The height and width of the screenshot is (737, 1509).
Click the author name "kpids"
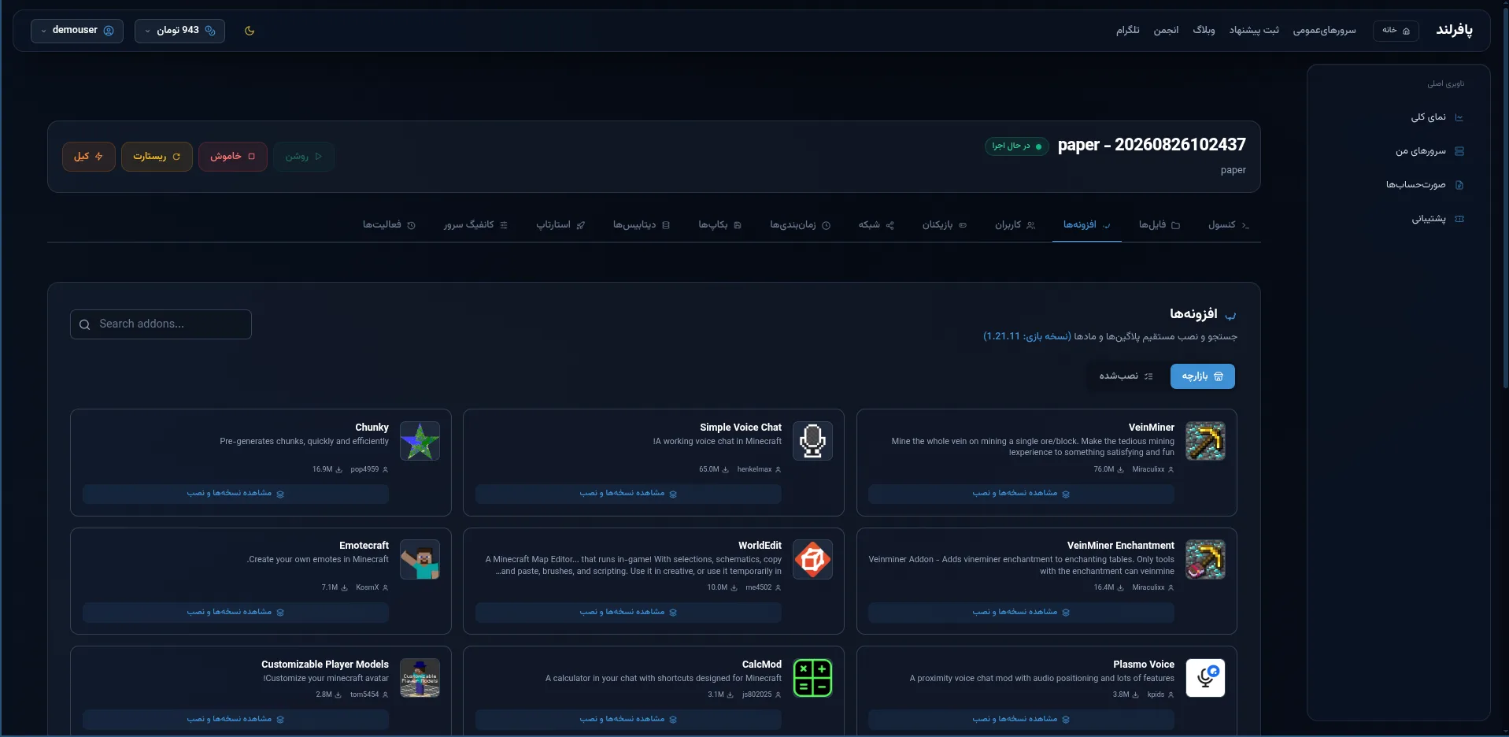pos(1156,694)
